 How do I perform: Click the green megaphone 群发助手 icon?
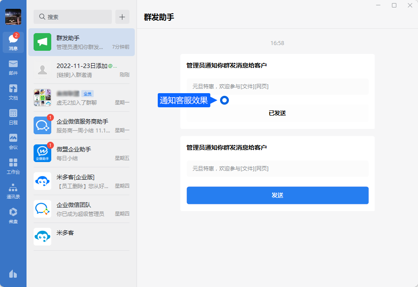pos(42,42)
